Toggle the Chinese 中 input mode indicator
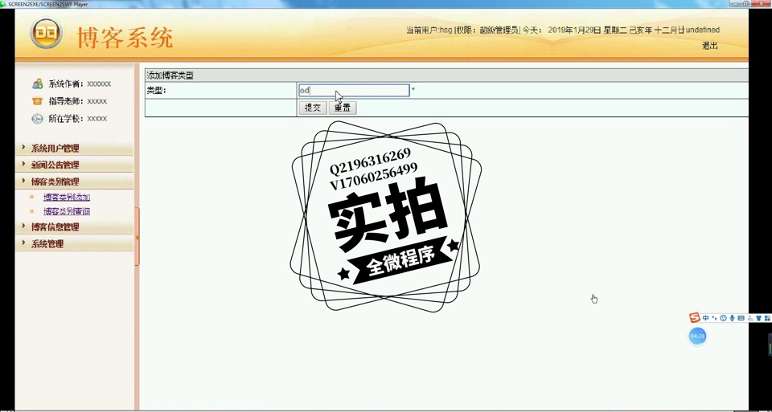The image size is (772, 412). tap(705, 318)
